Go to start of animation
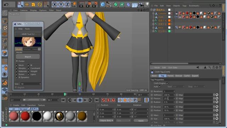 coord(63,100)
